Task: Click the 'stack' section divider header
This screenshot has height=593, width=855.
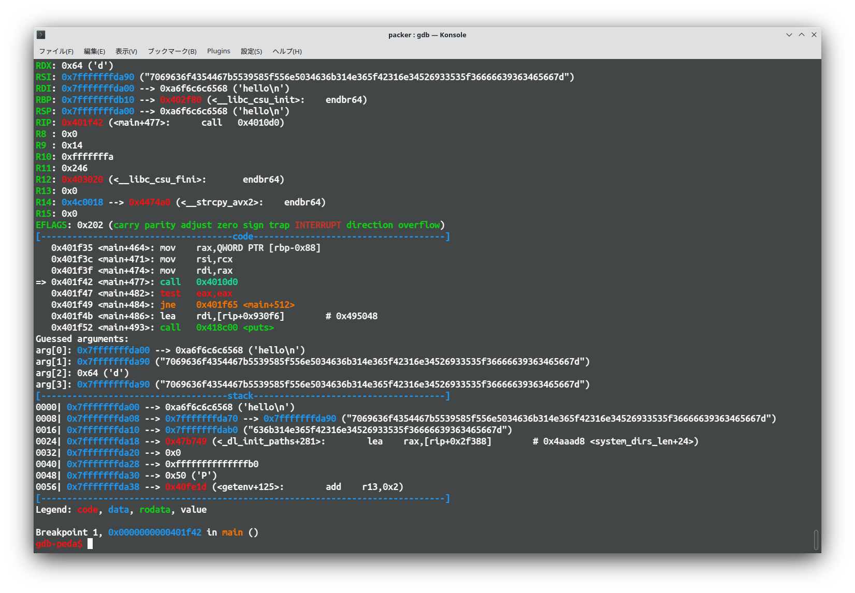Action: [x=240, y=396]
